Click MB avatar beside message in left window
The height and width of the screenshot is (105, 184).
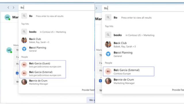[9, 50]
